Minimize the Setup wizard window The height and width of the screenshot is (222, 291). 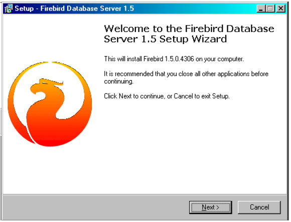point(261,9)
